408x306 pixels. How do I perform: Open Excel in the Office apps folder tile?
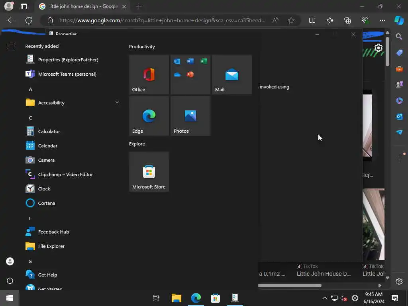204,61
